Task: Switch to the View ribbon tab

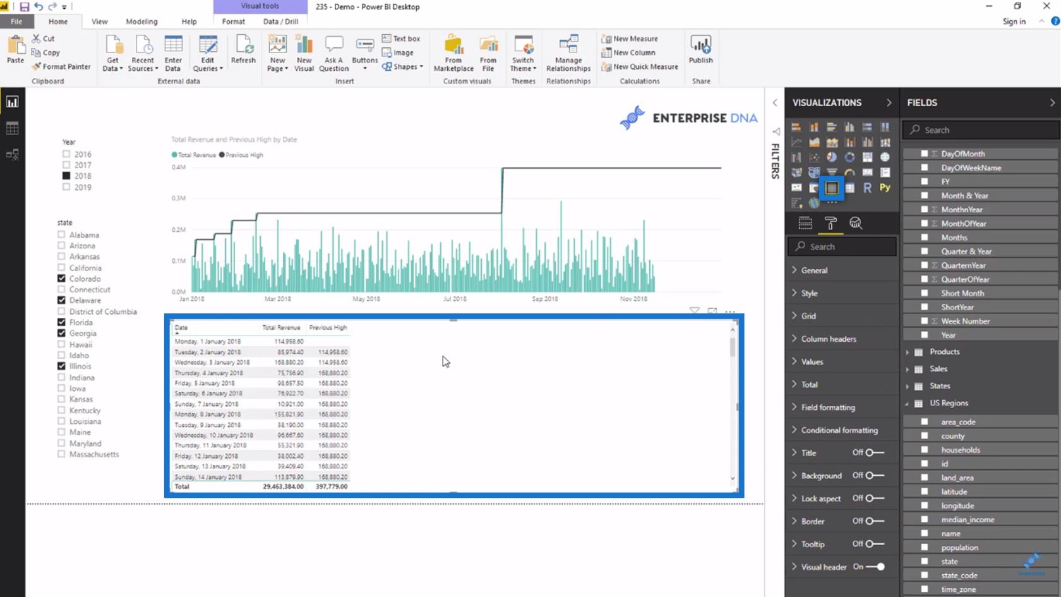Action: (x=99, y=21)
